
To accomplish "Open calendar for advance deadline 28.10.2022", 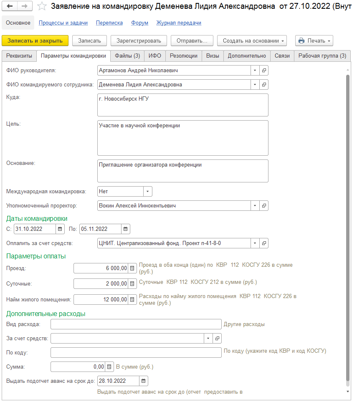I will [x=144, y=381].
